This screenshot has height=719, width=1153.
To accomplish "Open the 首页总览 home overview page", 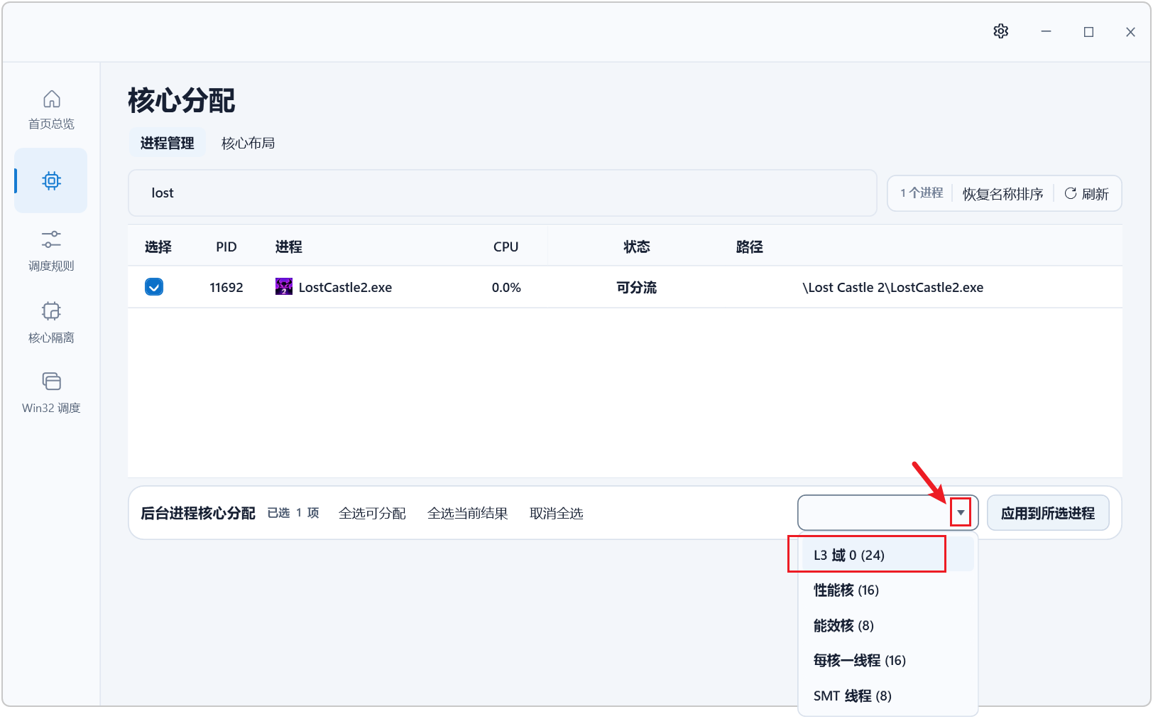I will coord(51,109).
